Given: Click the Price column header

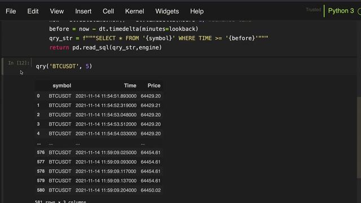Looking at the screenshot, I should pyautogui.click(x=154, y=86).
